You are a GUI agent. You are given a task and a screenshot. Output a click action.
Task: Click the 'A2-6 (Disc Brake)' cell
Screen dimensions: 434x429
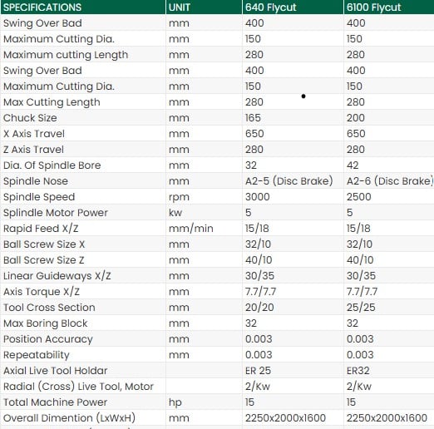click(x=390, y=181)
